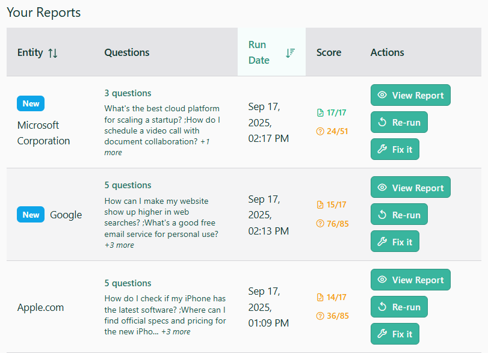Re-run the Apple.com report
Image resolution: width=488 pixels, height=353 pixels.
tap(399, 307)
